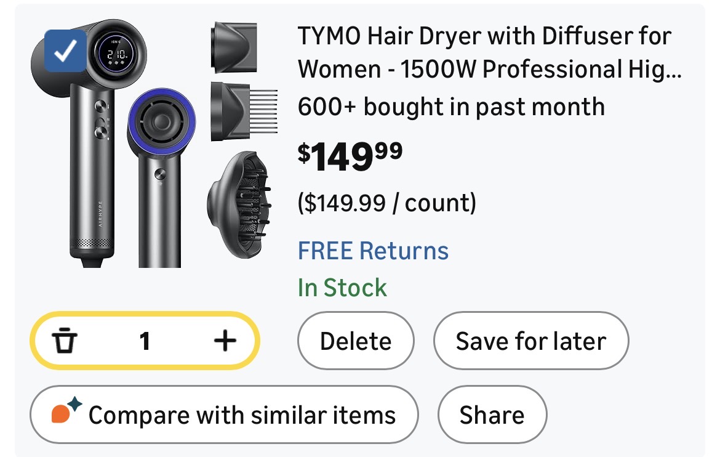The width and height of the screenshot is (720, 457).
Task: Open the FREE Returns link
Action: coord(373,251)
